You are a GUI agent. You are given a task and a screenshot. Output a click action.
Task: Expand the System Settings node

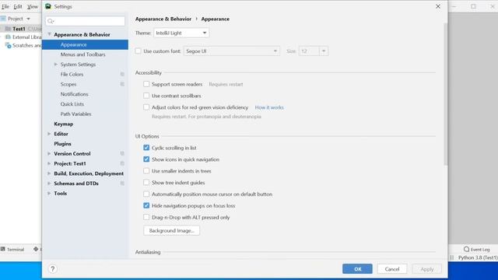[56, 64]
